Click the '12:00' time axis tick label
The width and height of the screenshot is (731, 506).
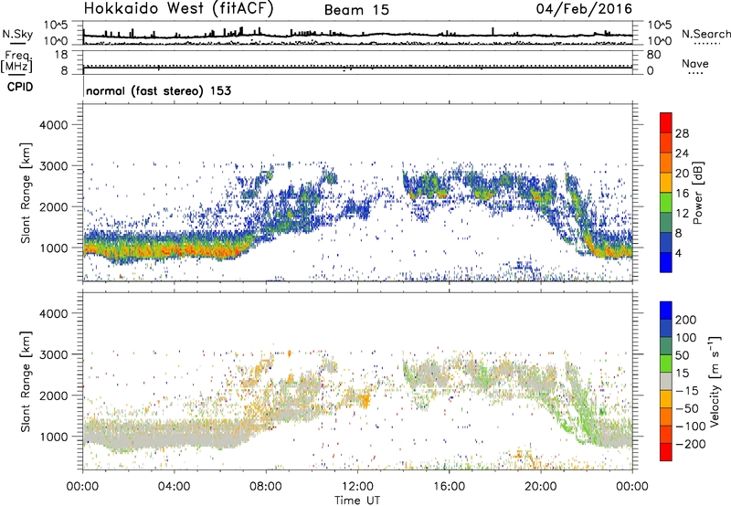pos(357,487)
